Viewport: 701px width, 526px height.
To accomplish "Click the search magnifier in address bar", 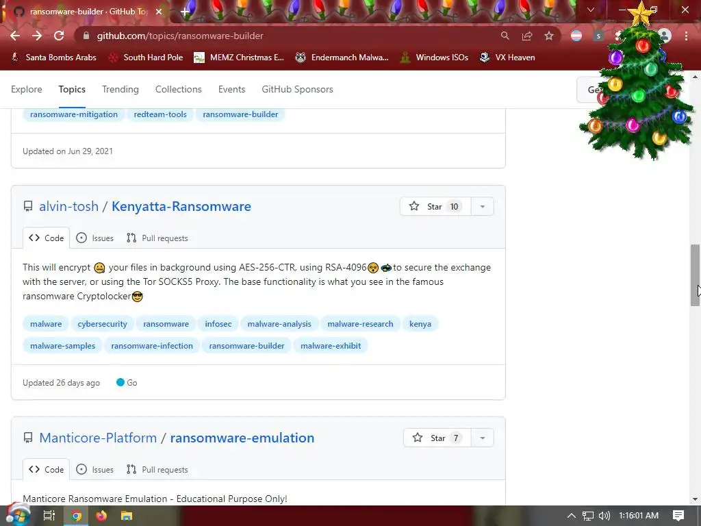I will coord(505,36).
